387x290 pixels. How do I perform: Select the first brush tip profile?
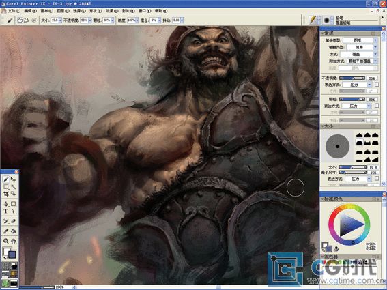tap(359, 135)
